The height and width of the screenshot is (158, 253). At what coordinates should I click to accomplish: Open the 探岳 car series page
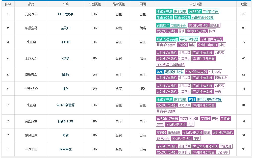[x=65, y=89]
